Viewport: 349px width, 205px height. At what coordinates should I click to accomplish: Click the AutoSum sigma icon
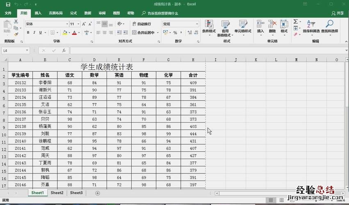(x=295, y=22)
